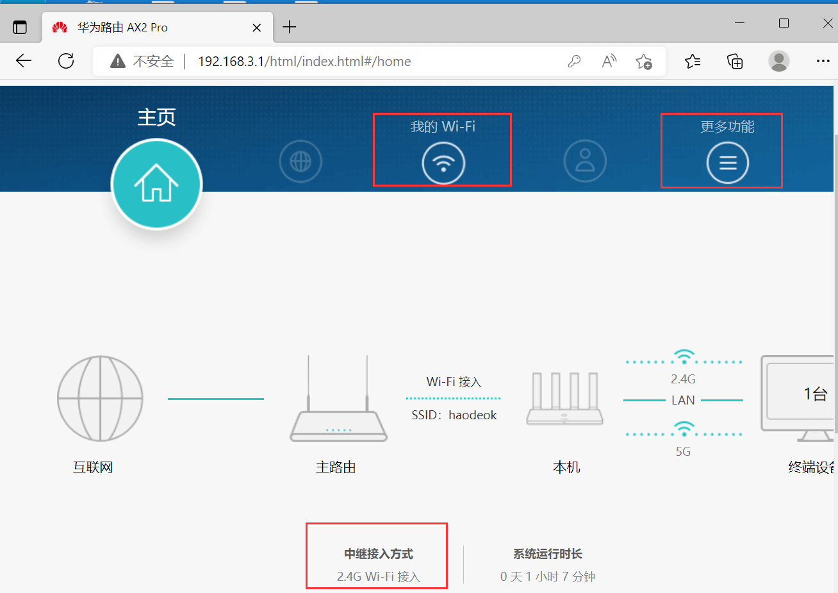The image size is (838, 593).
Task: Click the 互联网 globe diagram icon
Action: click(x=100, y=399)
